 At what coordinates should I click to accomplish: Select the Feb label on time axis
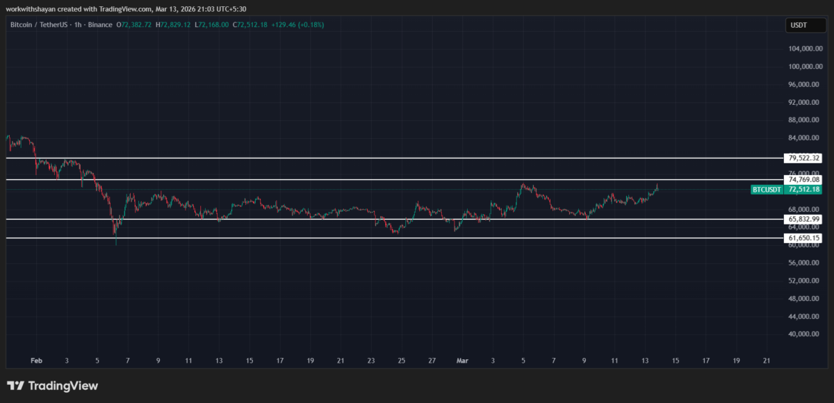(x=36, y=361)
